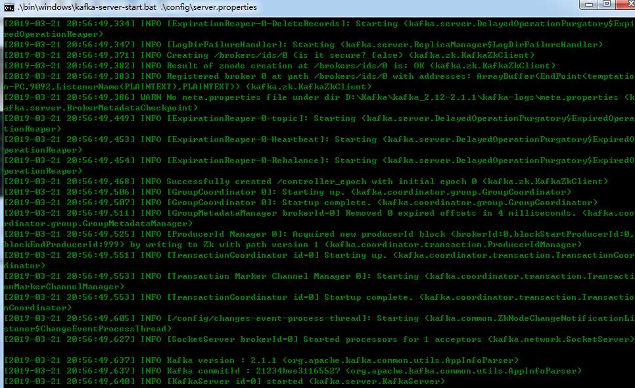
Task: Maximize the Kafka server console window
Action: tap(607, 5)
